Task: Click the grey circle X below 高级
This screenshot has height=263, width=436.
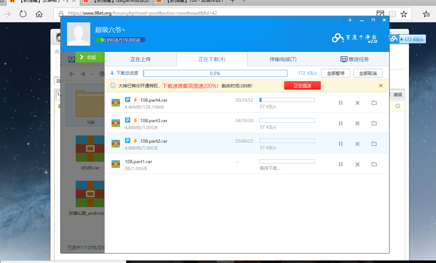Action: pos(398,106)
